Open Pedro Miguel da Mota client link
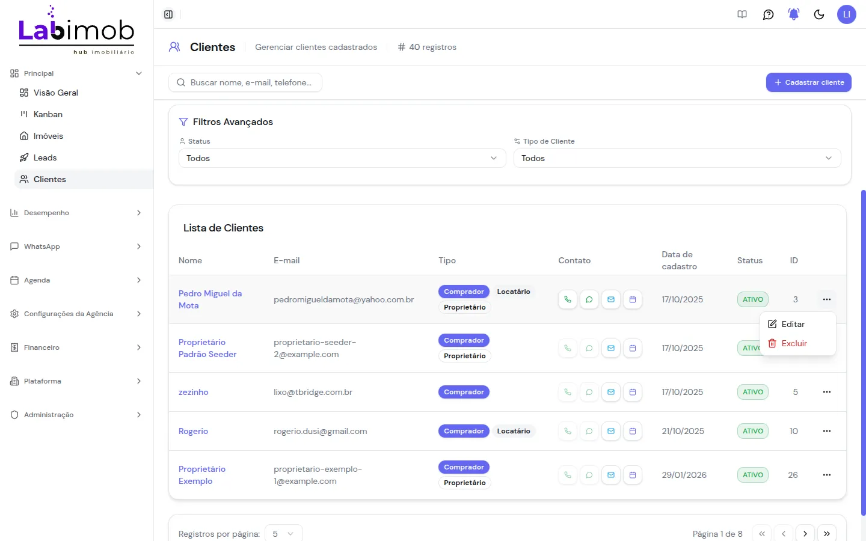Screen dimensions: 866x541 [210, 299]
